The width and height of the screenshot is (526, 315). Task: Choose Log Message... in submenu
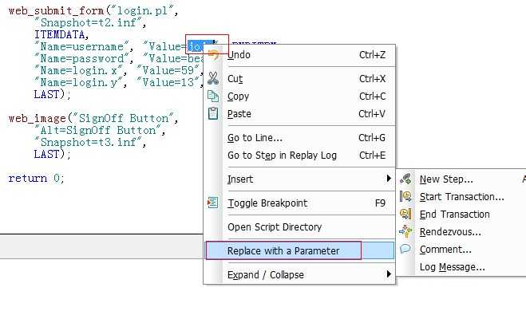tap(461, 266)
